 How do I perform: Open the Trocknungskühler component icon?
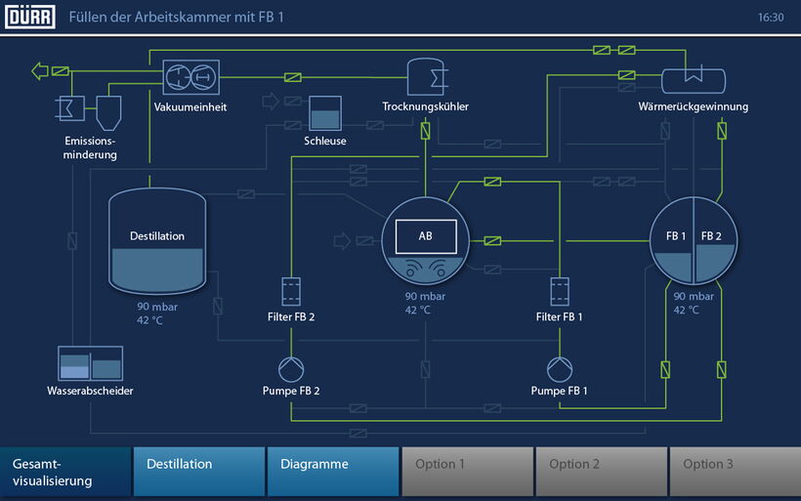[427, 77]
